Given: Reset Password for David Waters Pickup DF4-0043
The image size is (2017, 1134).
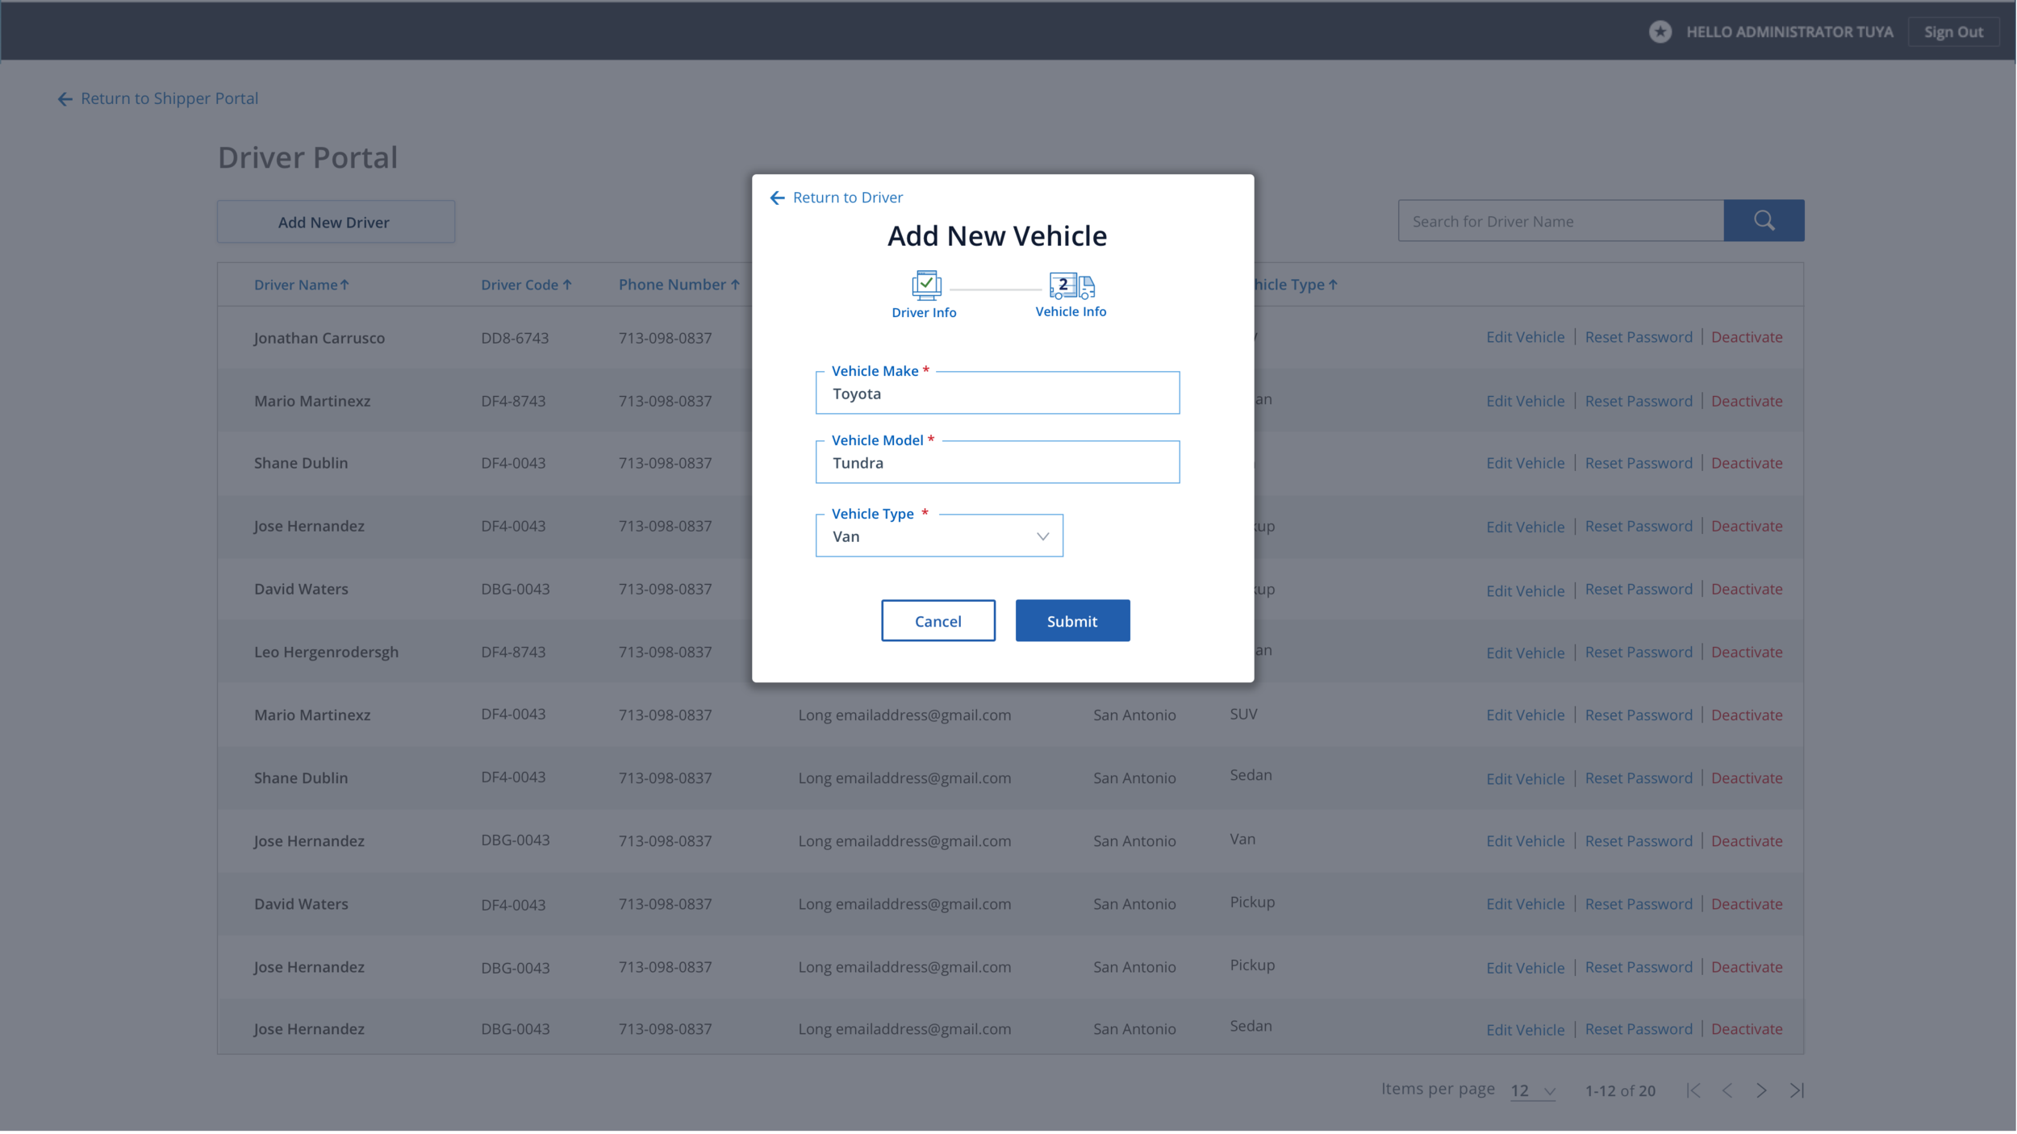Looking at the screenshot, I should (x=1639, y=904).
